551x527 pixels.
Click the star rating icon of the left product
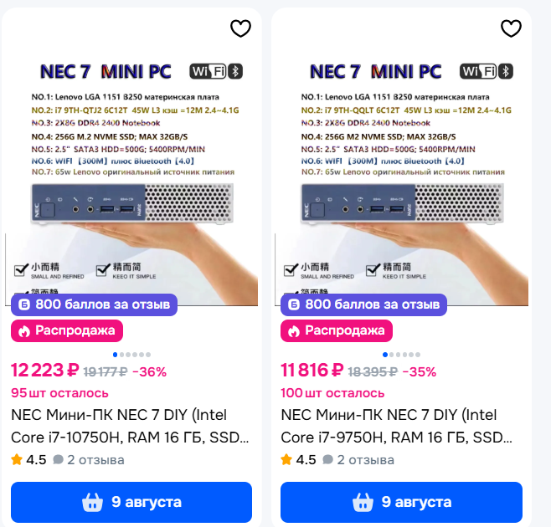(17, 459)
